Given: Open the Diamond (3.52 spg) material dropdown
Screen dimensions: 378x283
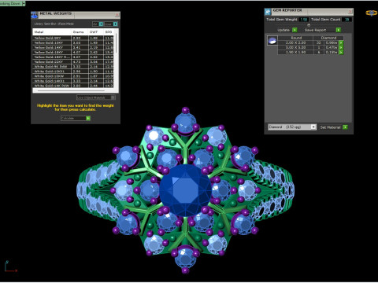Looking at the screenshot, I should (x=292, y=127).
